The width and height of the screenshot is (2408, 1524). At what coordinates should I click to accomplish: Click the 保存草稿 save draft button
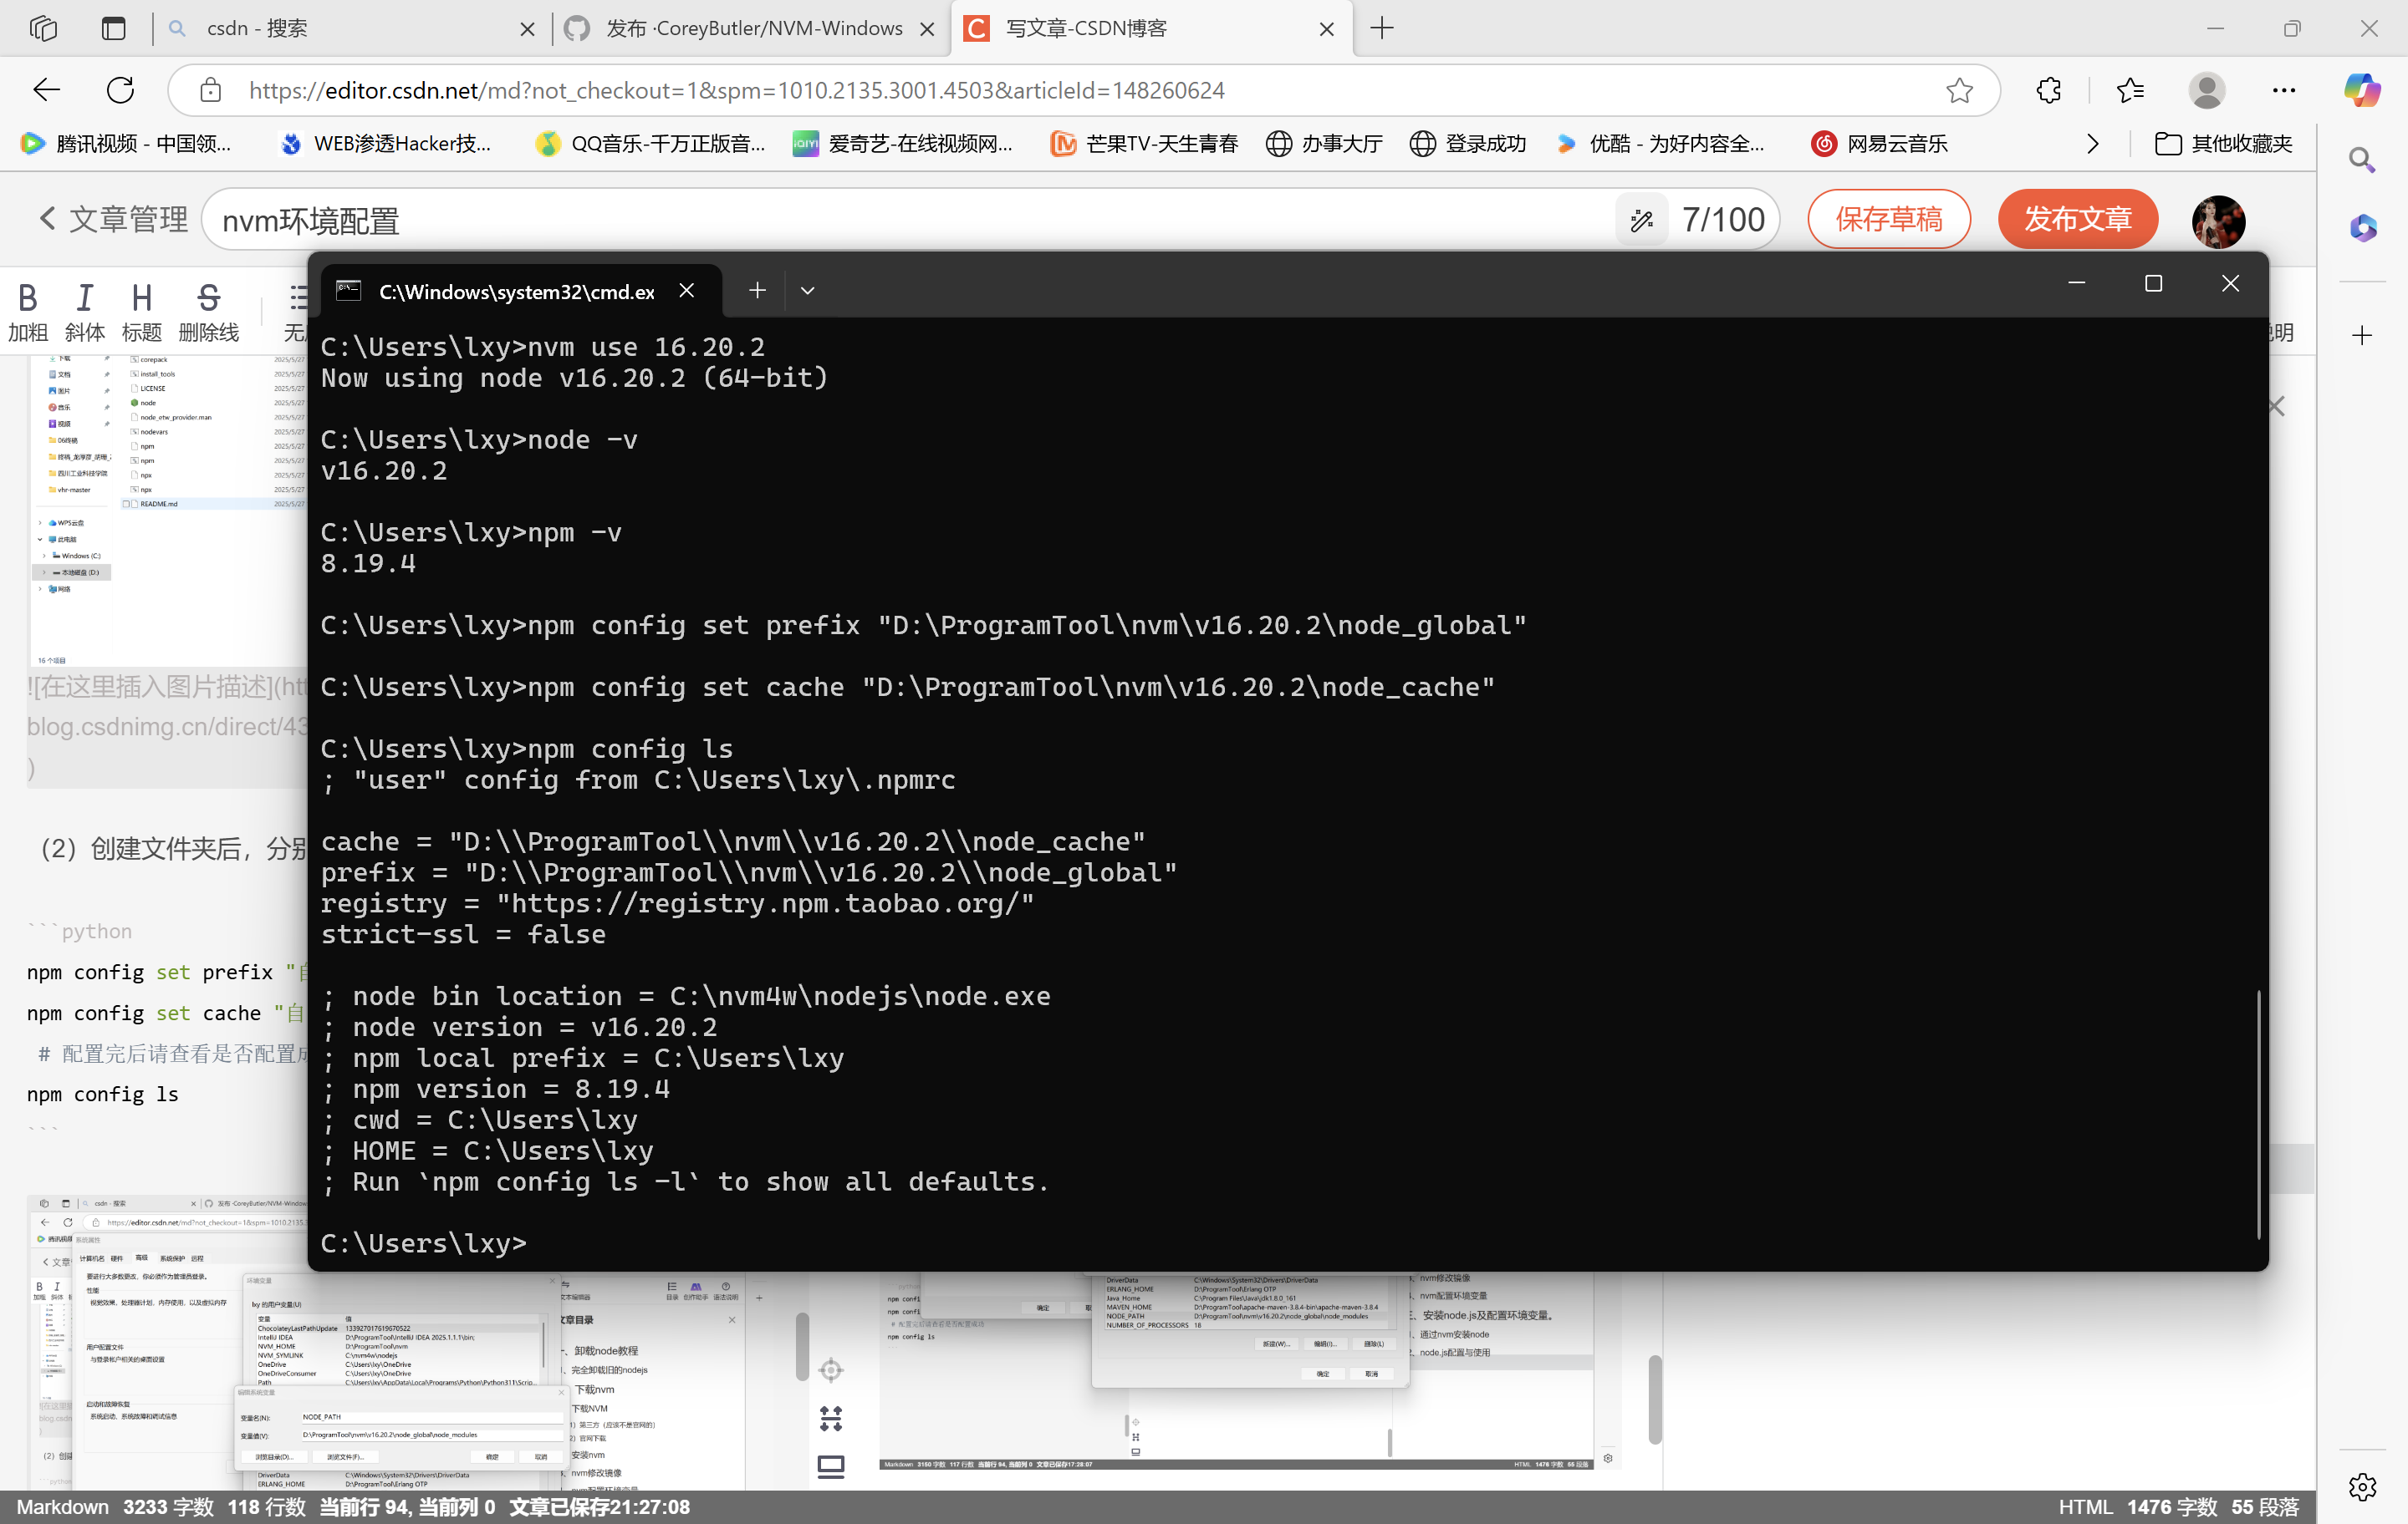[x=1888, y=220]
